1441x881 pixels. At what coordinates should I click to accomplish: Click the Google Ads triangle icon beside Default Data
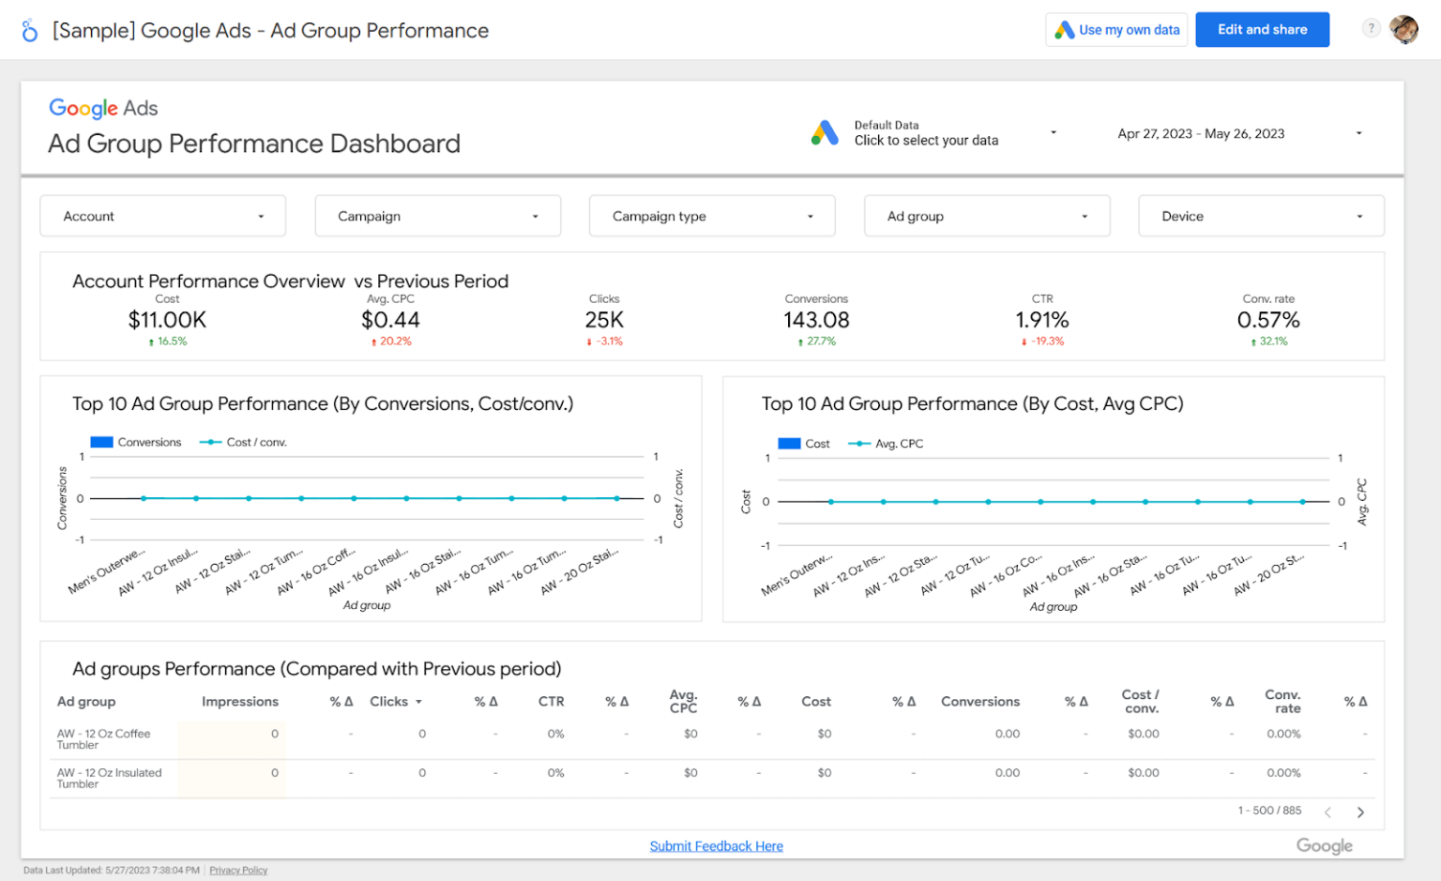(x=825, y=132)
